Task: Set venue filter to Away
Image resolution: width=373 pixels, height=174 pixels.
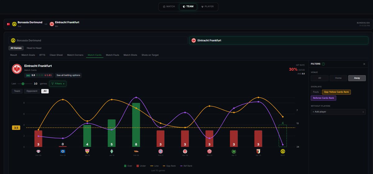Action: pos(357,78)
